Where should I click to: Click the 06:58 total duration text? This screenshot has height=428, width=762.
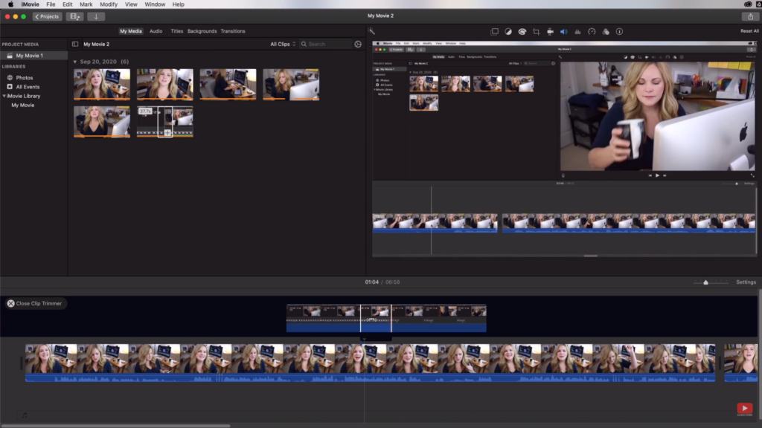pos(393,282)
